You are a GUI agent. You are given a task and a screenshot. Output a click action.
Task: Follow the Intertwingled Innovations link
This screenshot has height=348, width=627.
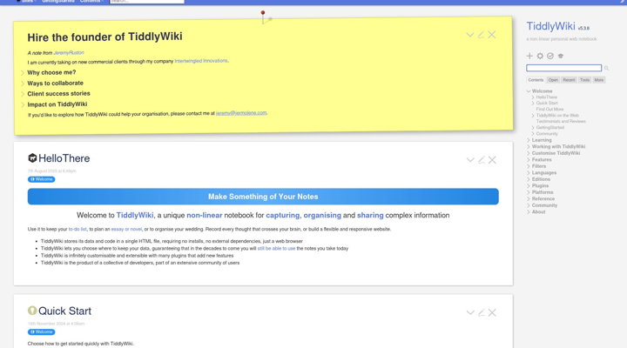pos(201,61)
